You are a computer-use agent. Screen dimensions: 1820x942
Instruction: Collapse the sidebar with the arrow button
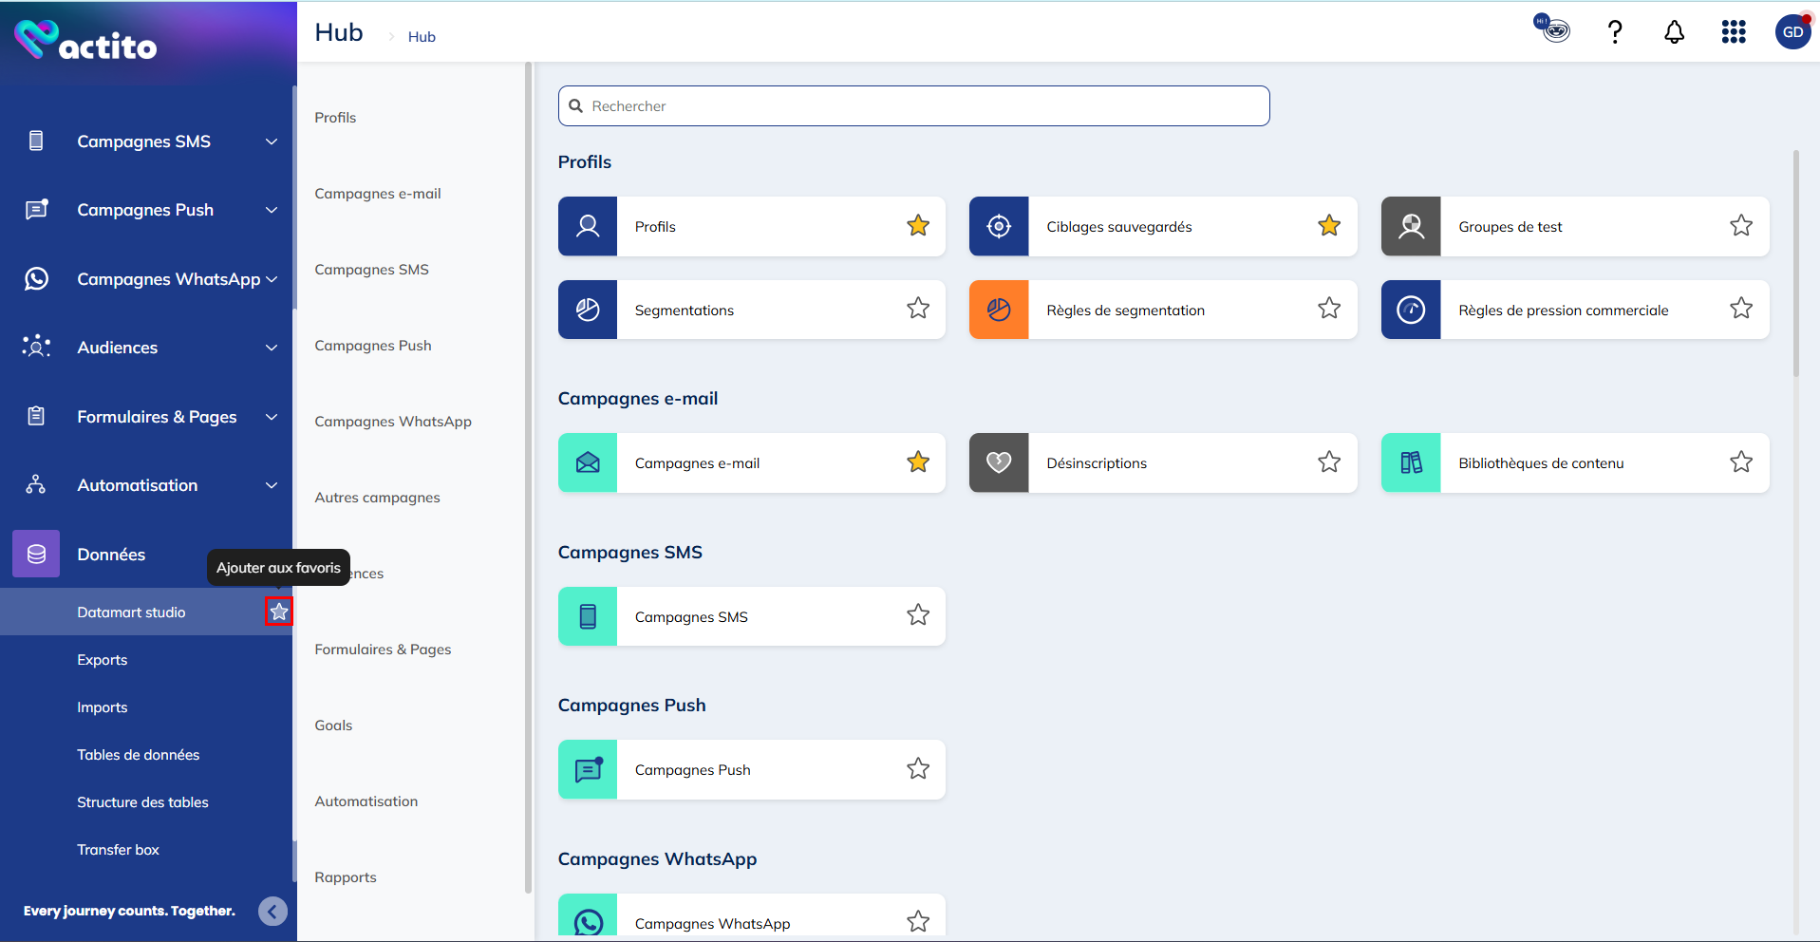[272, 912]
